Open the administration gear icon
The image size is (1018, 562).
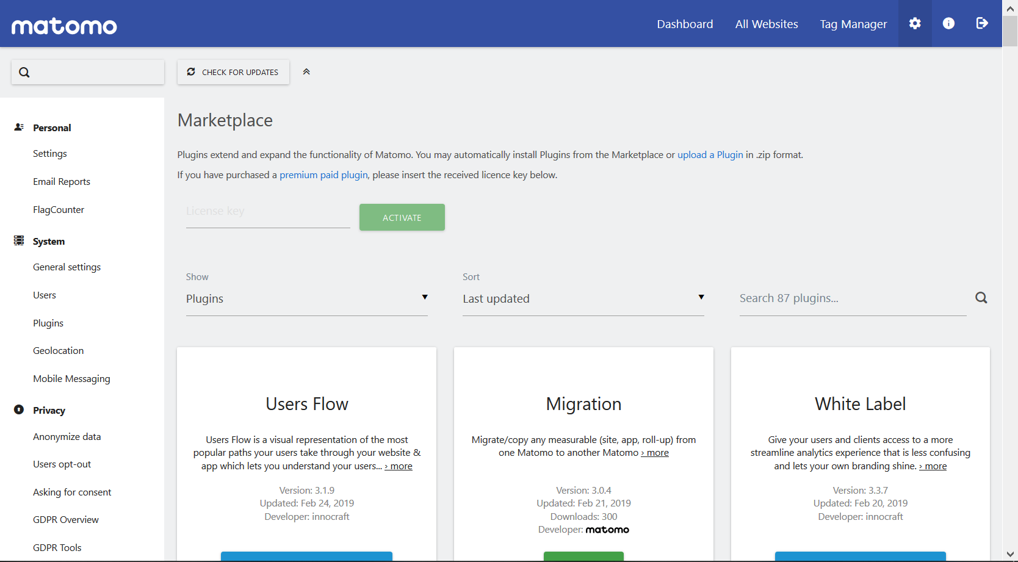(914, 23)
